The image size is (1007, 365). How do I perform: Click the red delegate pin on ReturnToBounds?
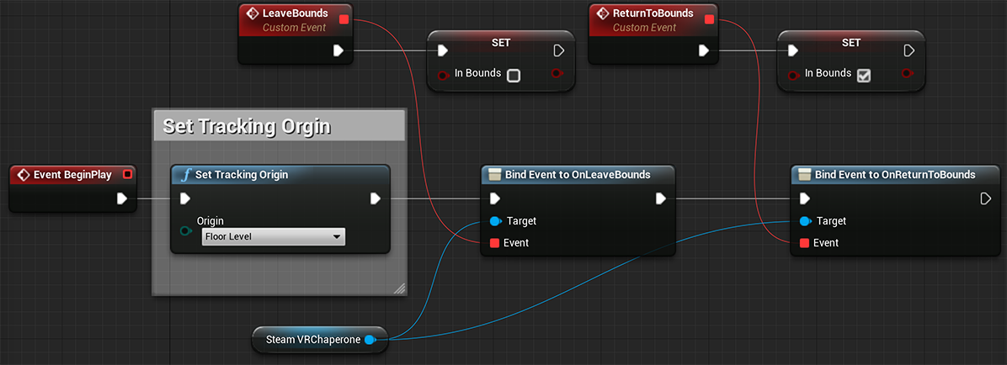709,19
